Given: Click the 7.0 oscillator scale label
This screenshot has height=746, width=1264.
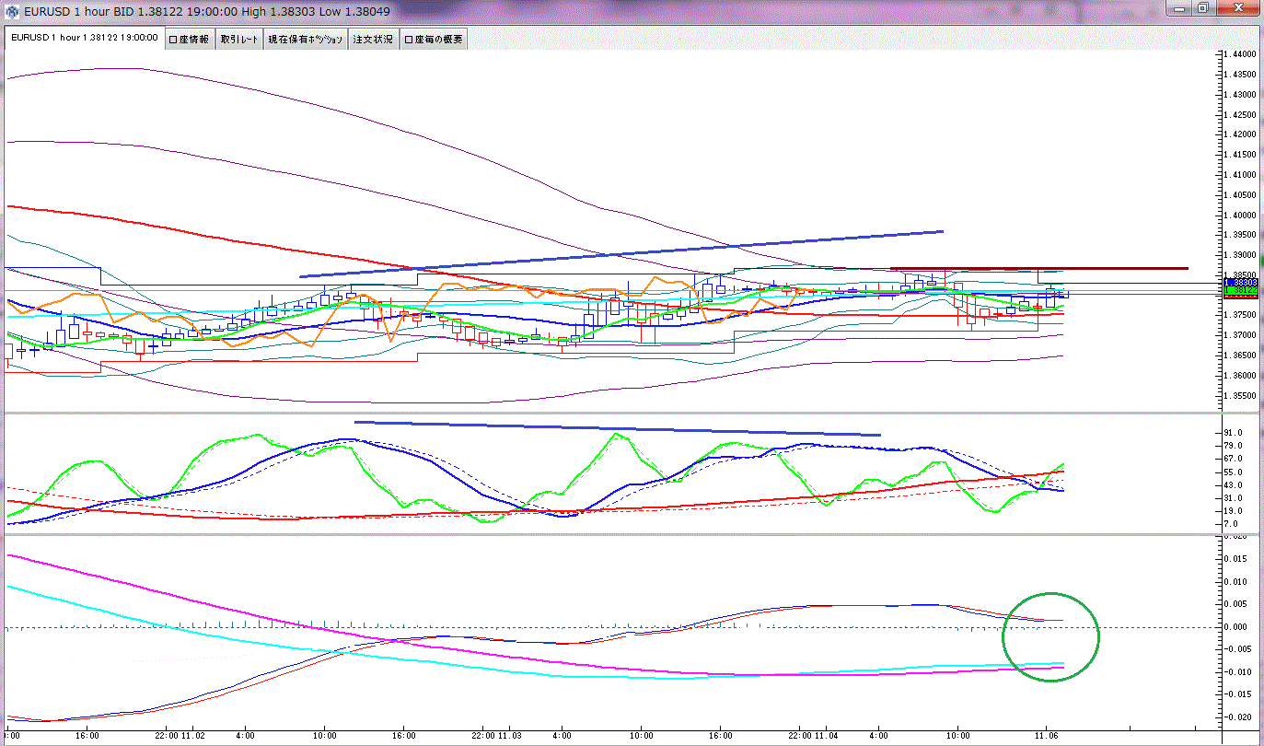Looking at the screenshot, I should (1233, 524).
